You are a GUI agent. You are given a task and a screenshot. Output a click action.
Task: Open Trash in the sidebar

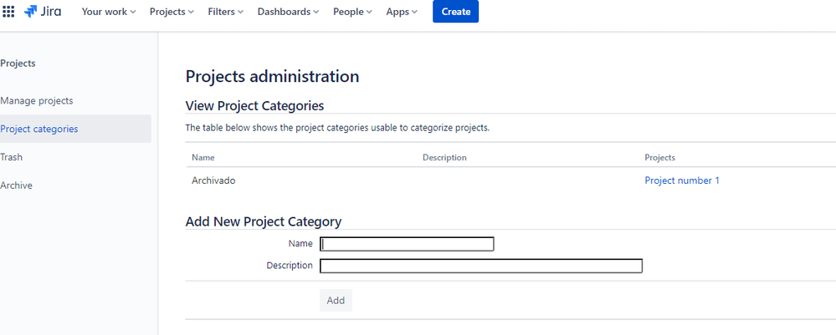click(12, 157)
